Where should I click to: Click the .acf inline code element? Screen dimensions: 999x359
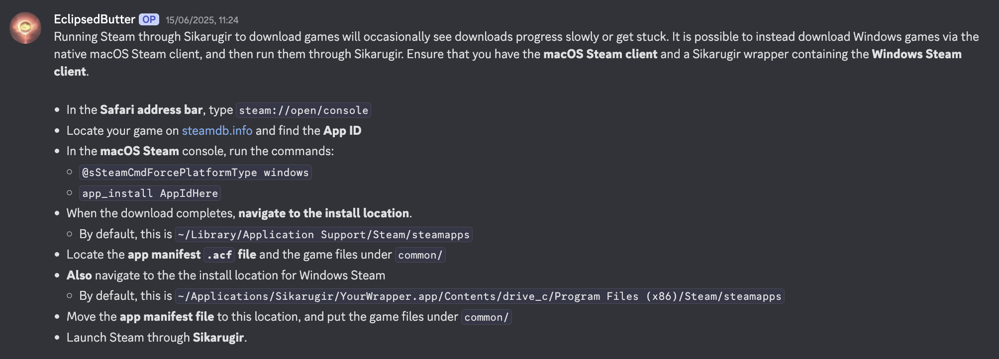coord(219,255)
